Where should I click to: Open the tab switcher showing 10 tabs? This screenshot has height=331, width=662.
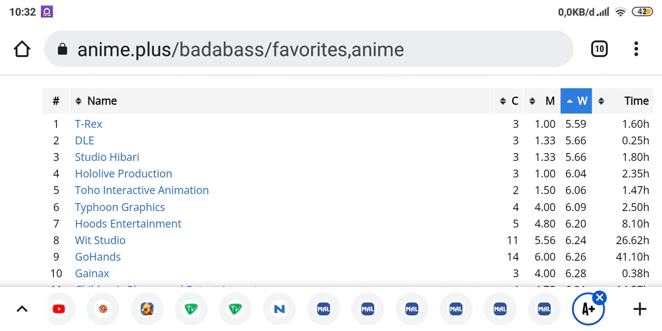[599, 49]
